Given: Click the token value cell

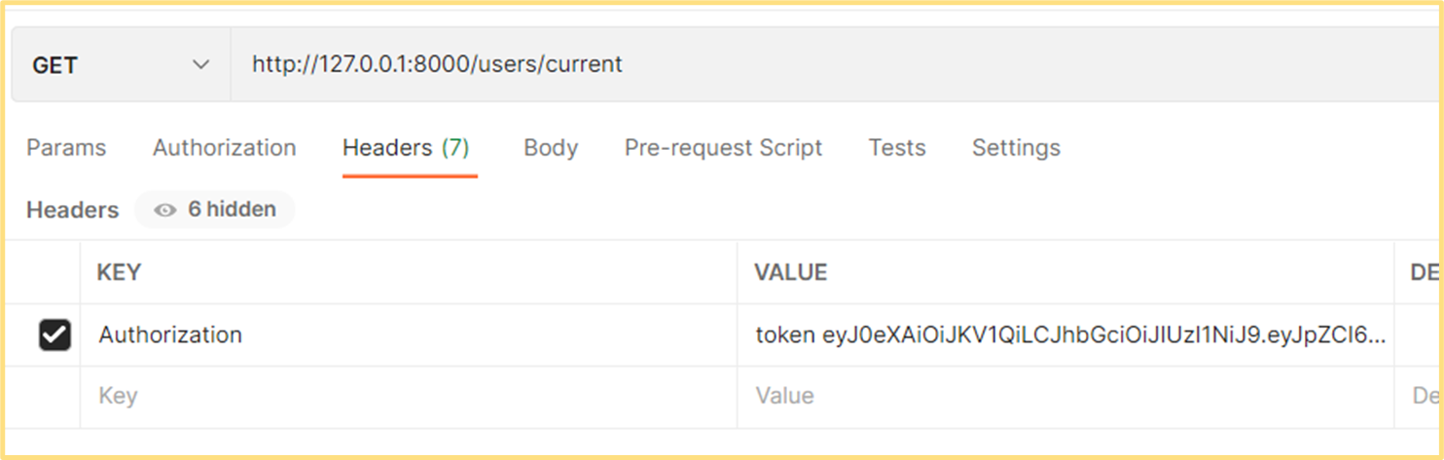Looking at the screenshot, I should 1065,336.
